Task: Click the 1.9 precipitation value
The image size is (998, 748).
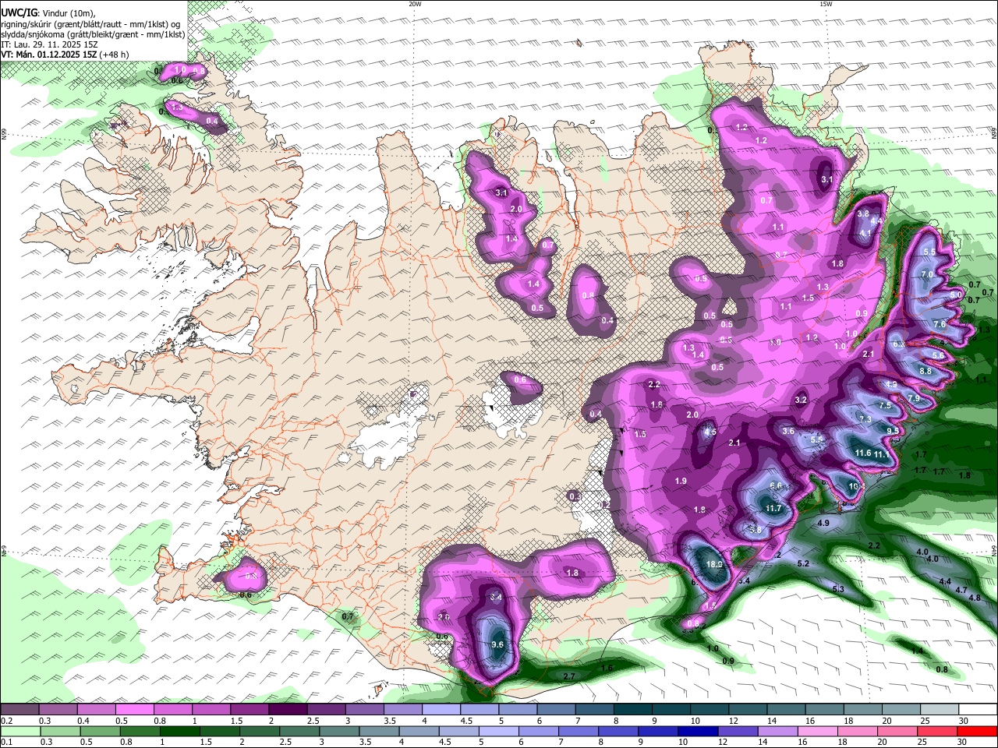Action: click(681, 481)
